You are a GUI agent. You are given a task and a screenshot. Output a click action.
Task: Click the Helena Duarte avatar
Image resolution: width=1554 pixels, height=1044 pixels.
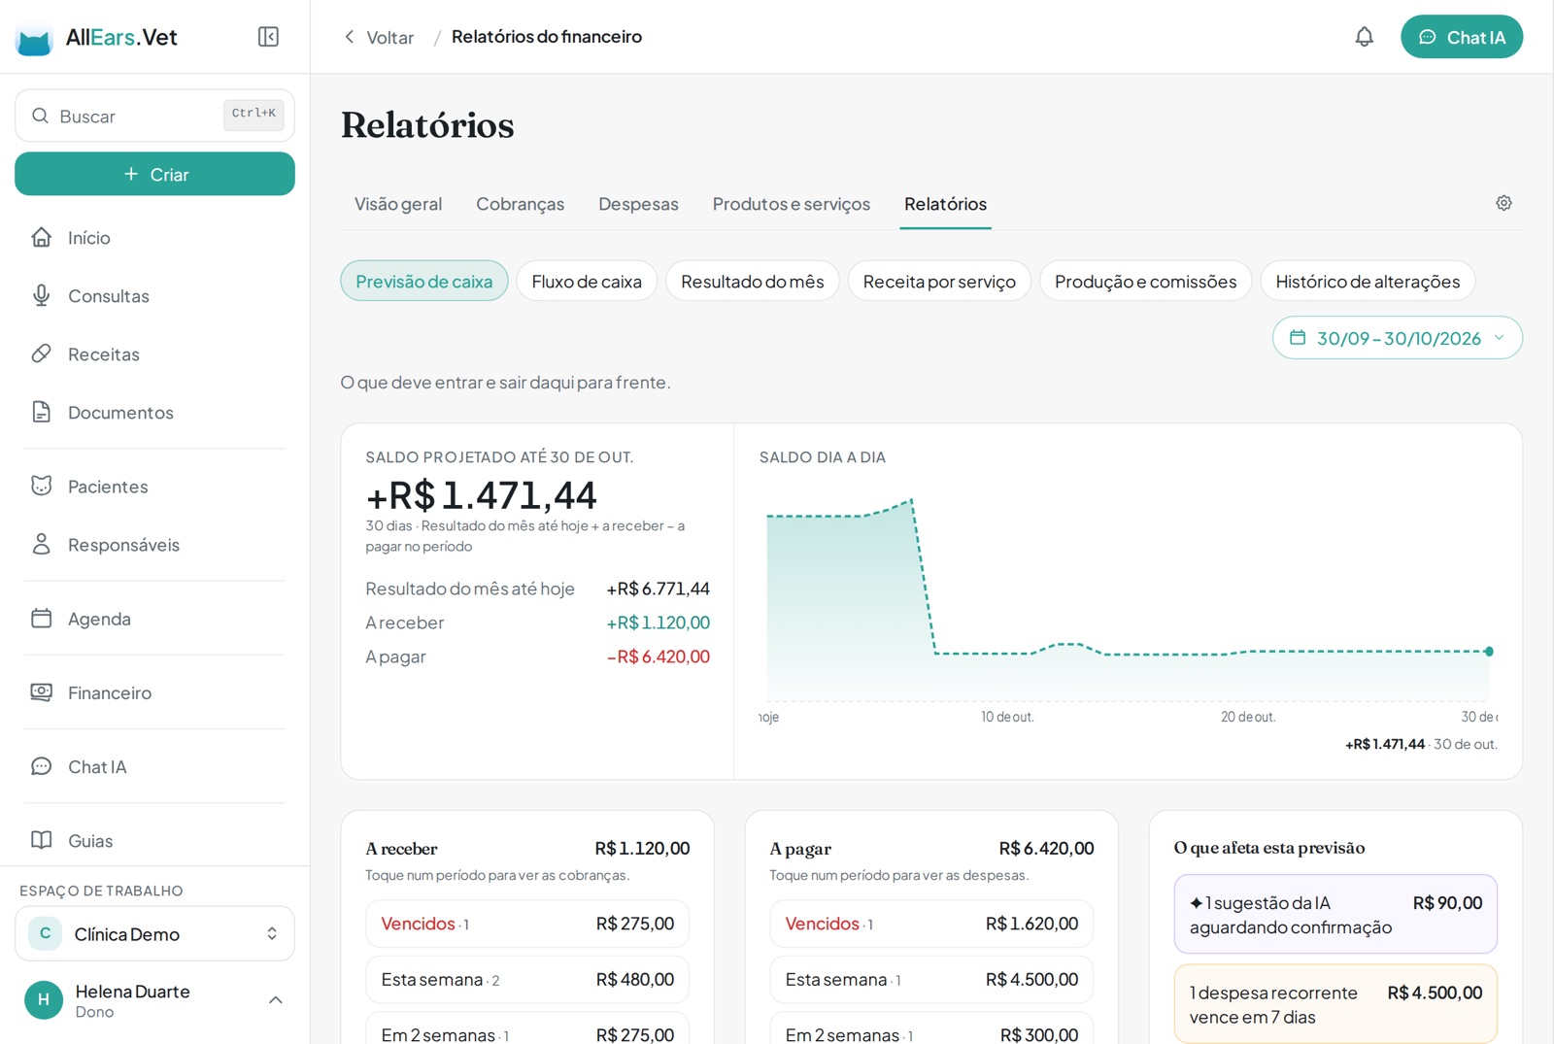tap(44, 999)
